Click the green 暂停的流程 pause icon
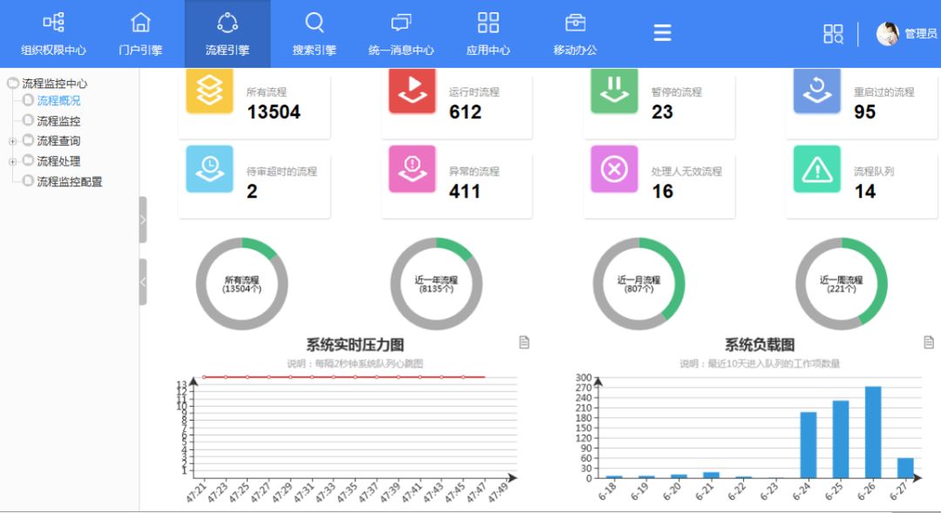The image size is (941, 513). [614, 91]
